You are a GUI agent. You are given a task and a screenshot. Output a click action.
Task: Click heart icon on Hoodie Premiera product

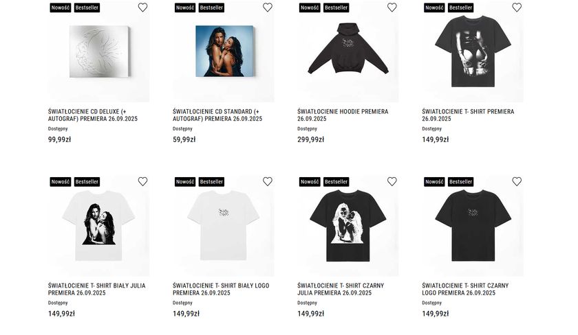pos(392,8)
